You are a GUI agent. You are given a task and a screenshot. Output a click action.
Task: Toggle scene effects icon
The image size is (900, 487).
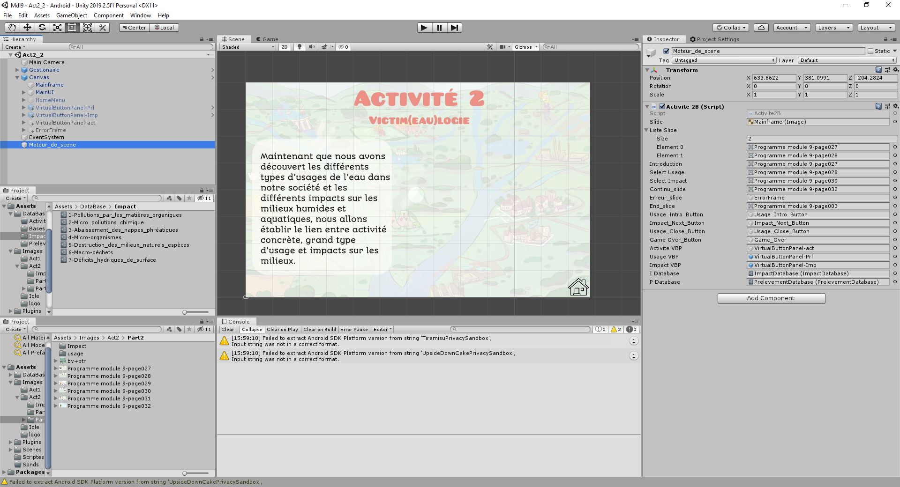click(324, 47)
